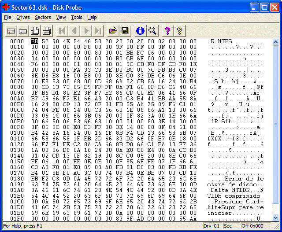The height and width of the screenshot is (232, 282).
Task: Click the window resize grip corner
Action: point(276,227)
